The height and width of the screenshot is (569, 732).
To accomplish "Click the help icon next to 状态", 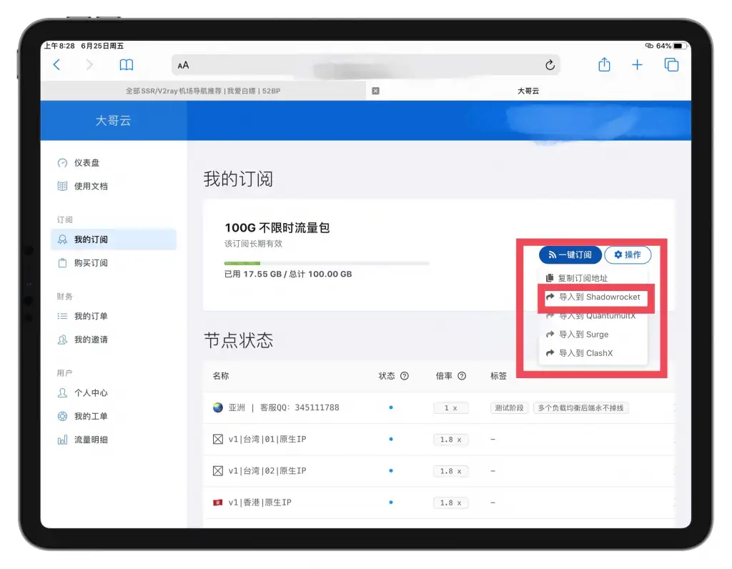I will pos(405,376).
